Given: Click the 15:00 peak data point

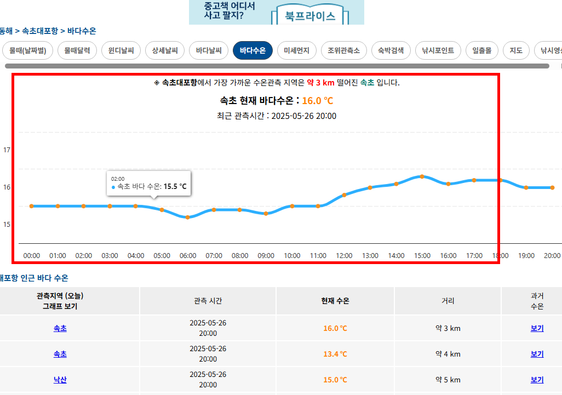Looking at the screenshot, I should tap(422, 176).
